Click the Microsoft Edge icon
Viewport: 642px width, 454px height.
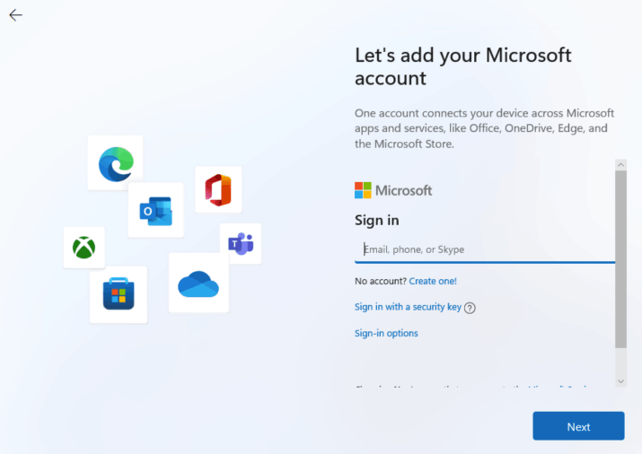[x=116, y=163]
